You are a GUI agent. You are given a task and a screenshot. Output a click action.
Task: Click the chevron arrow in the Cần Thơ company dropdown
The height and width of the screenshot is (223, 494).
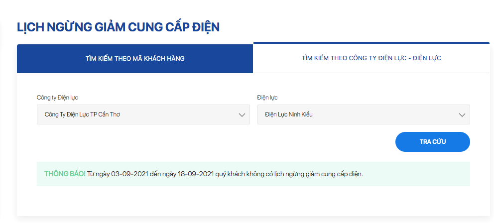(242, 114)
